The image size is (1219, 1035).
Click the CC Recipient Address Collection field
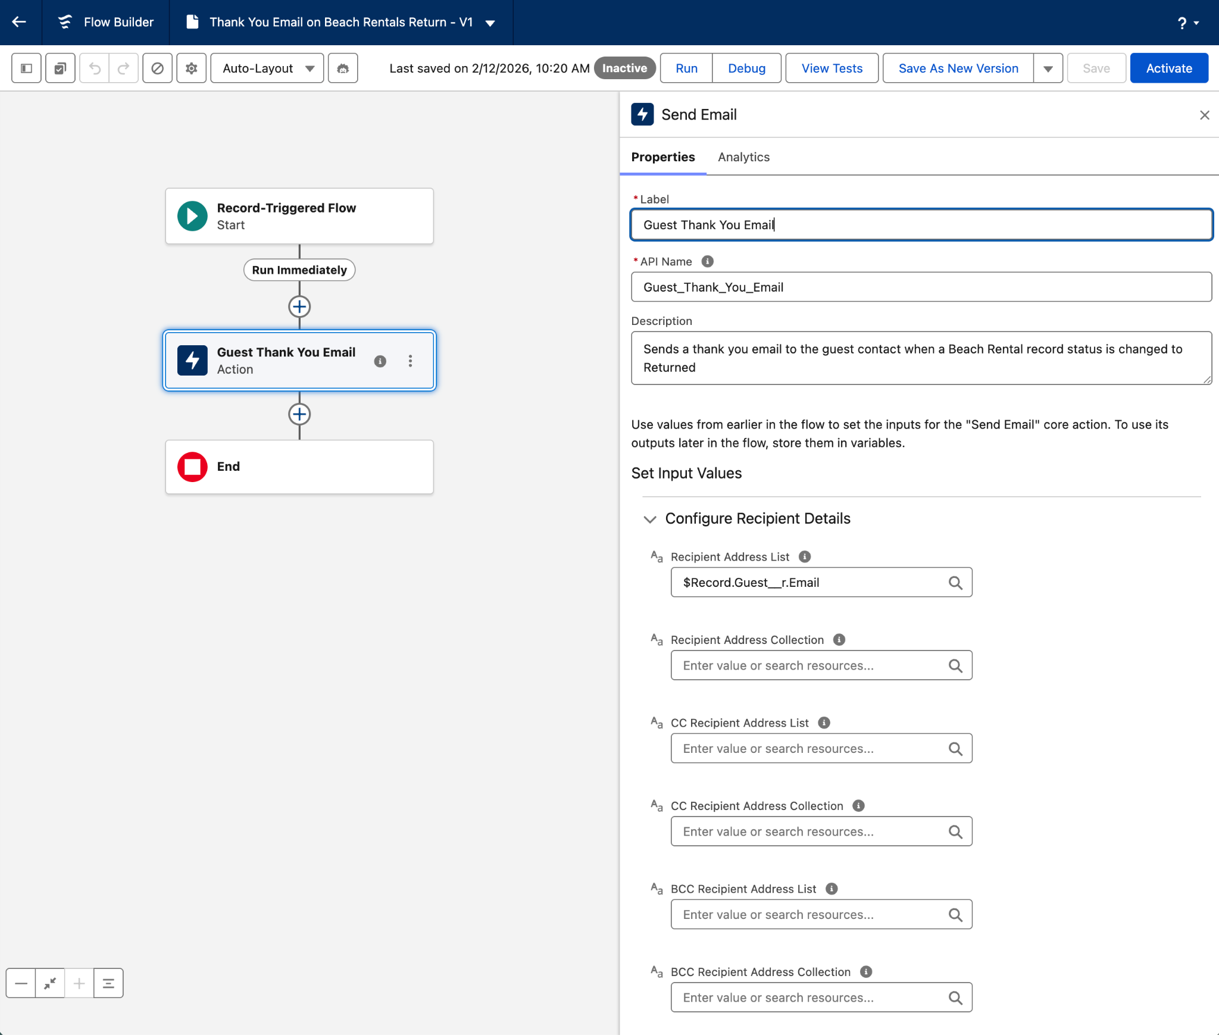coord(821,831)
